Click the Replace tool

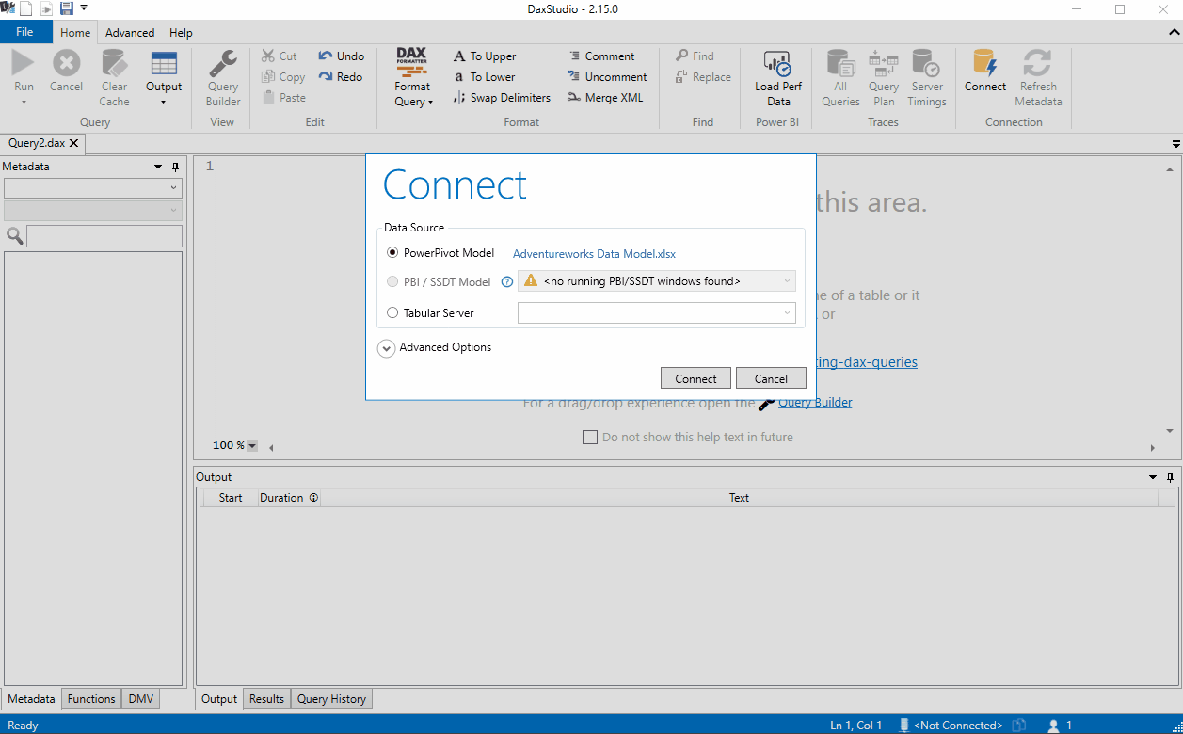click(x=703, y=77)
